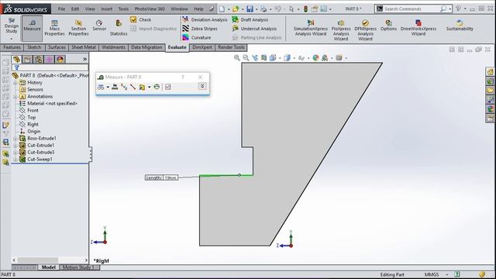The width and height of the screenshot is (496, 279).
Task: Run Deviation Analysis
Action: pyautogui.click(x=205, y=19)
